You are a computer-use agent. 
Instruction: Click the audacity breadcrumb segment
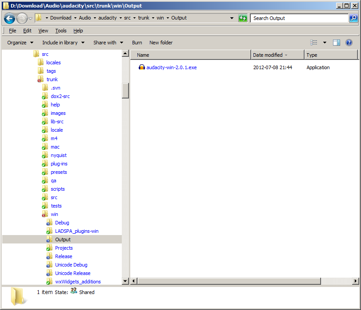tap(108, 18)
